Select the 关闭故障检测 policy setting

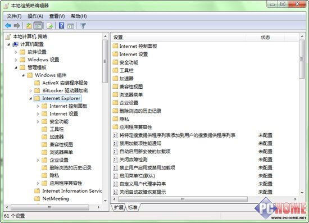(x=133, y=160)
